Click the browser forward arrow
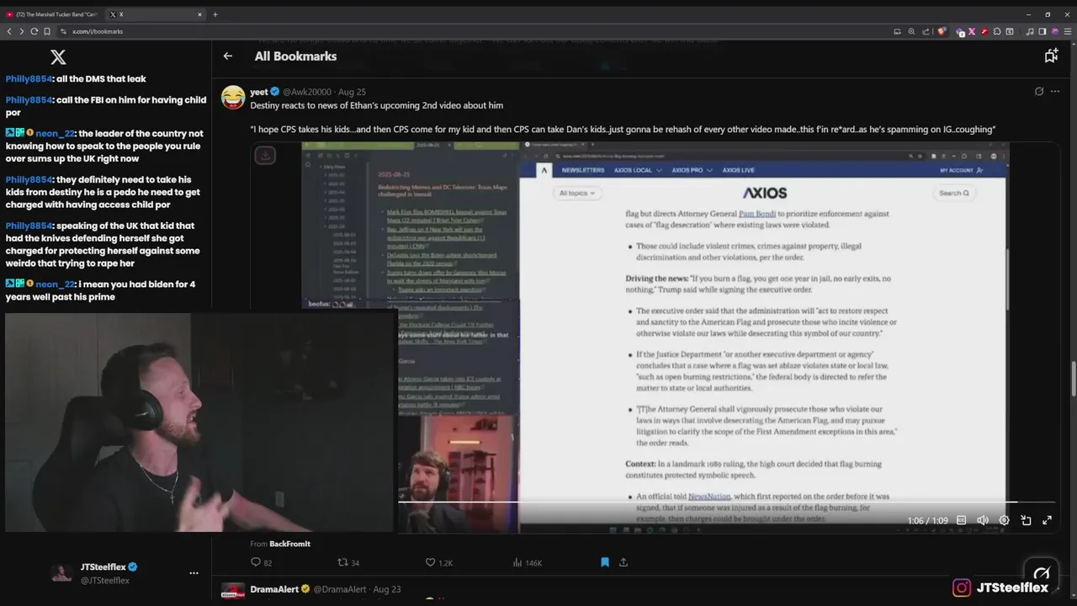 click(x=21, y=31)
